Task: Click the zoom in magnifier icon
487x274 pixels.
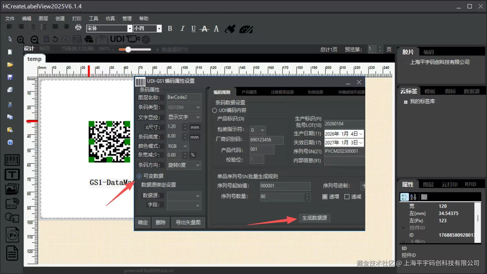Action: 21,40
